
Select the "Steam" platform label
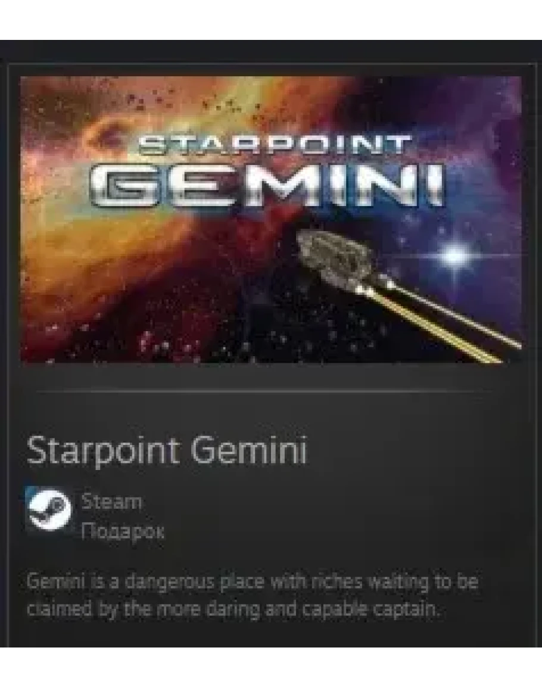point(111,502)
